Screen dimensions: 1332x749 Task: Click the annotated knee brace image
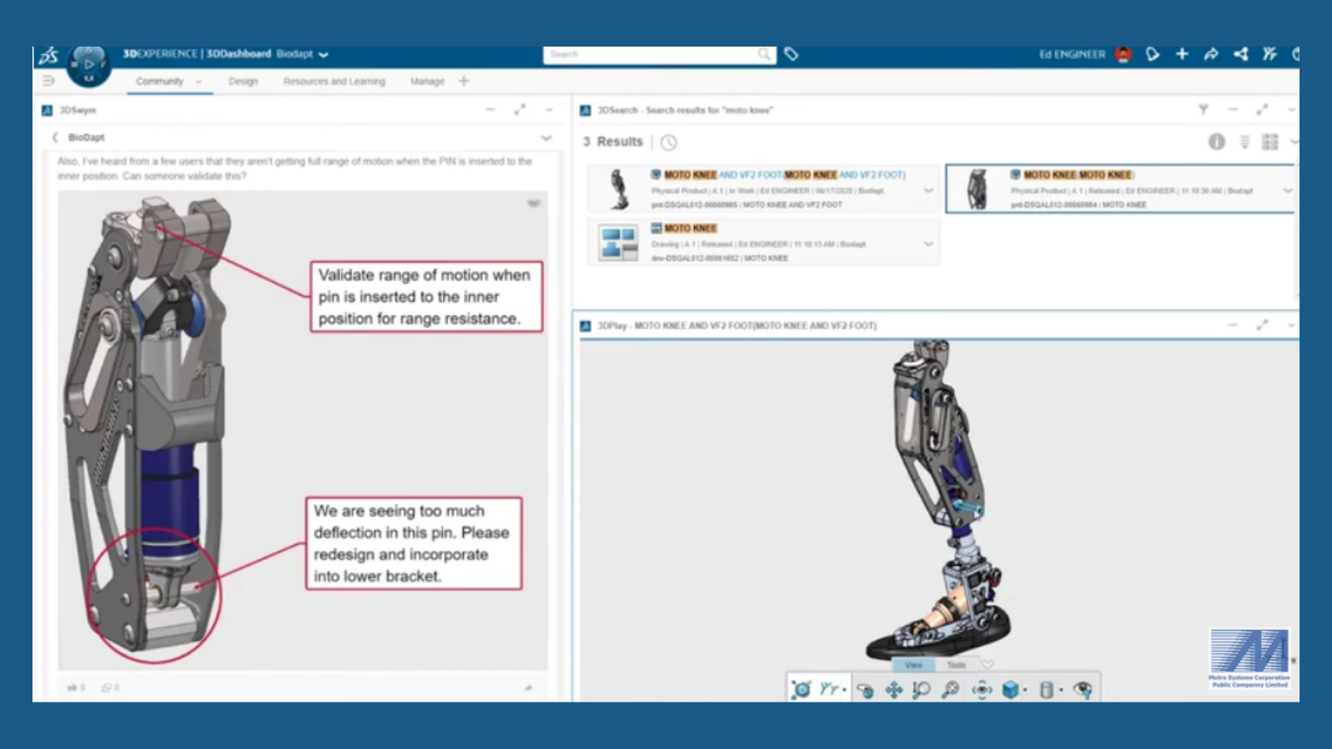click(302, 430)
